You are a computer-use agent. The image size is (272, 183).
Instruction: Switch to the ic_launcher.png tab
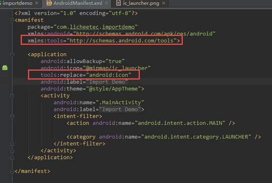click(141, 3)
